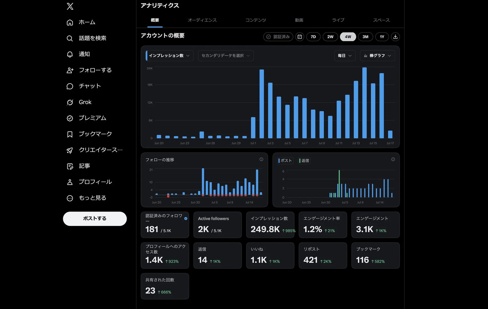Screen dimensions: 488x309
Task: Click the tallest Jul 14 impressions bar
Action: 364,103
